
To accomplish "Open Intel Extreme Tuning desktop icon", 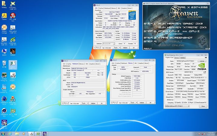I will [x=4, y=89].
